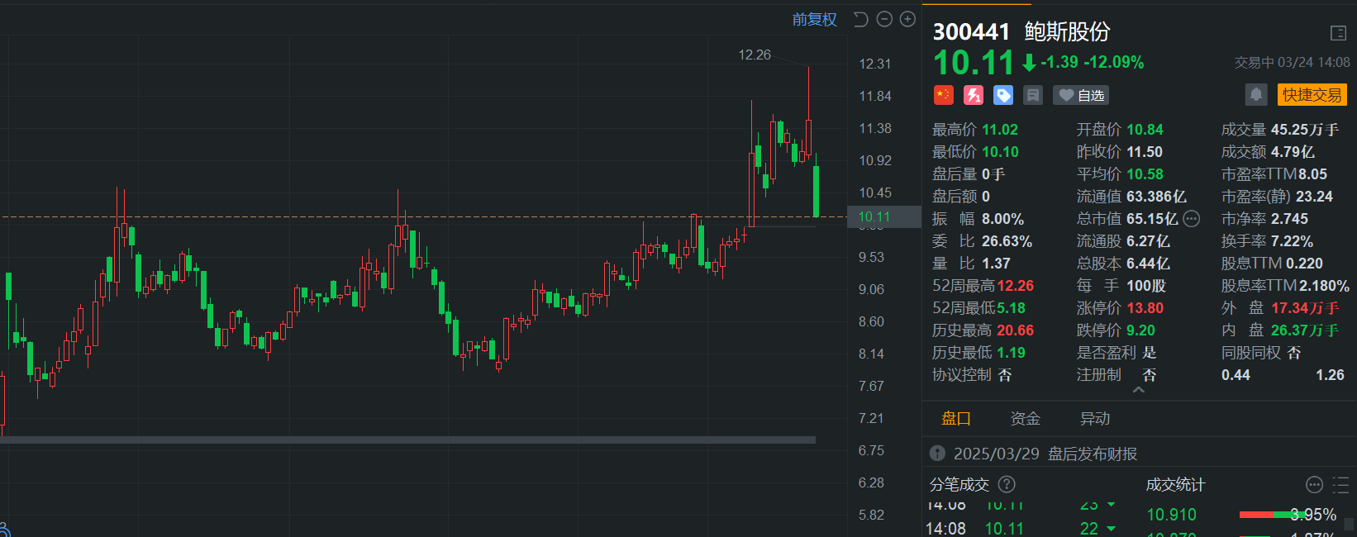Click the scrollbar thumb in 成交统计 list

coord(1349,524)
